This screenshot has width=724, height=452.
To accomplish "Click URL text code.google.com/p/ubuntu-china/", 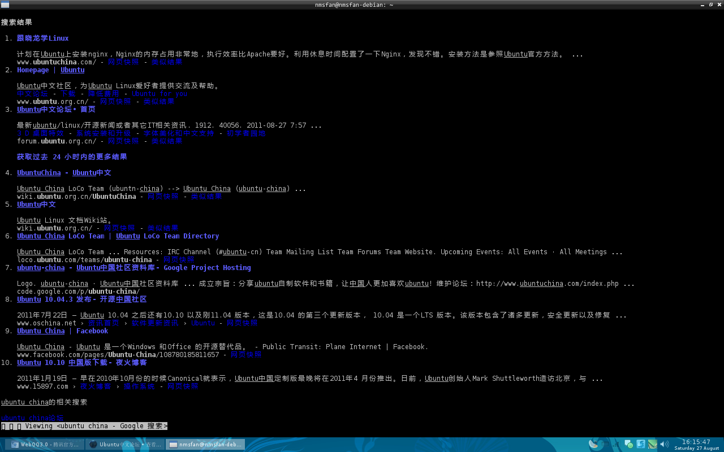I will (x=78, y=292).
